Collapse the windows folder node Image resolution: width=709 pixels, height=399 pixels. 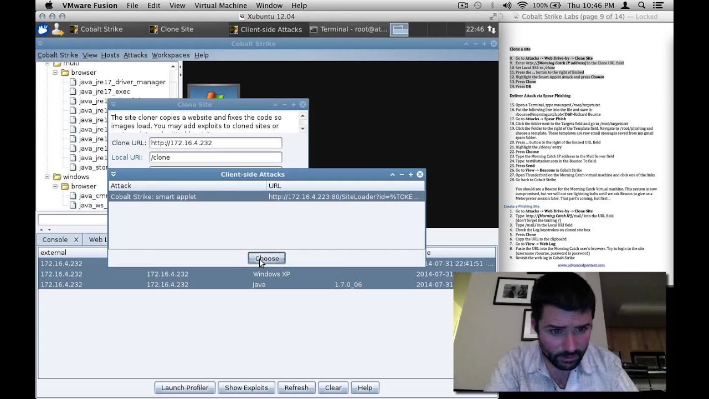point(48,177)
